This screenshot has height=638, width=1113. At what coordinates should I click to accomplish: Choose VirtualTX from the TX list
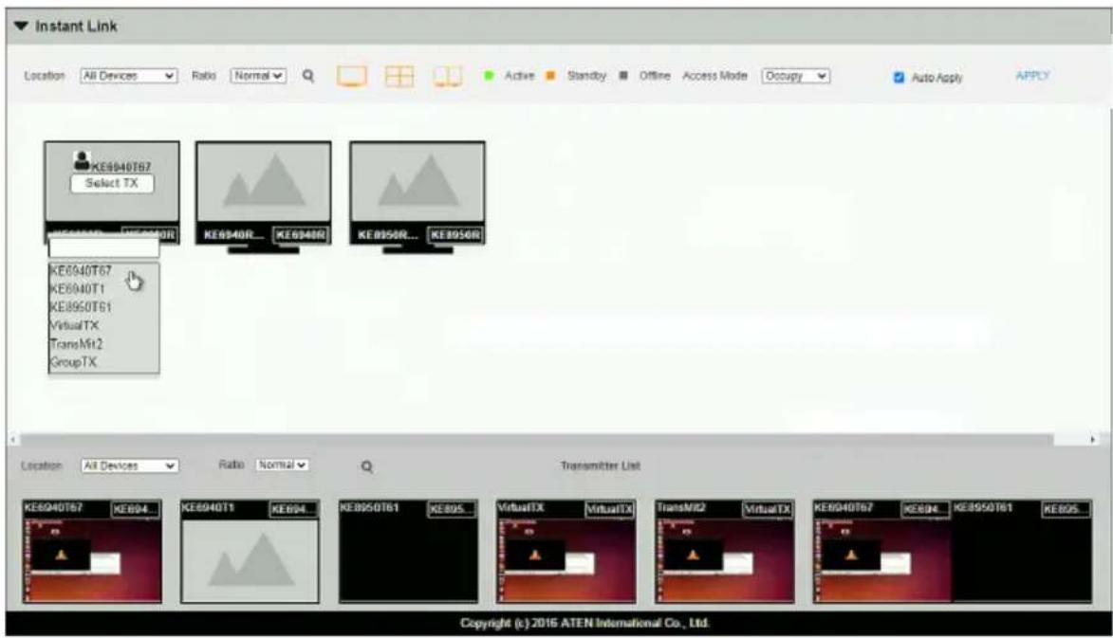tap(75, 326)
